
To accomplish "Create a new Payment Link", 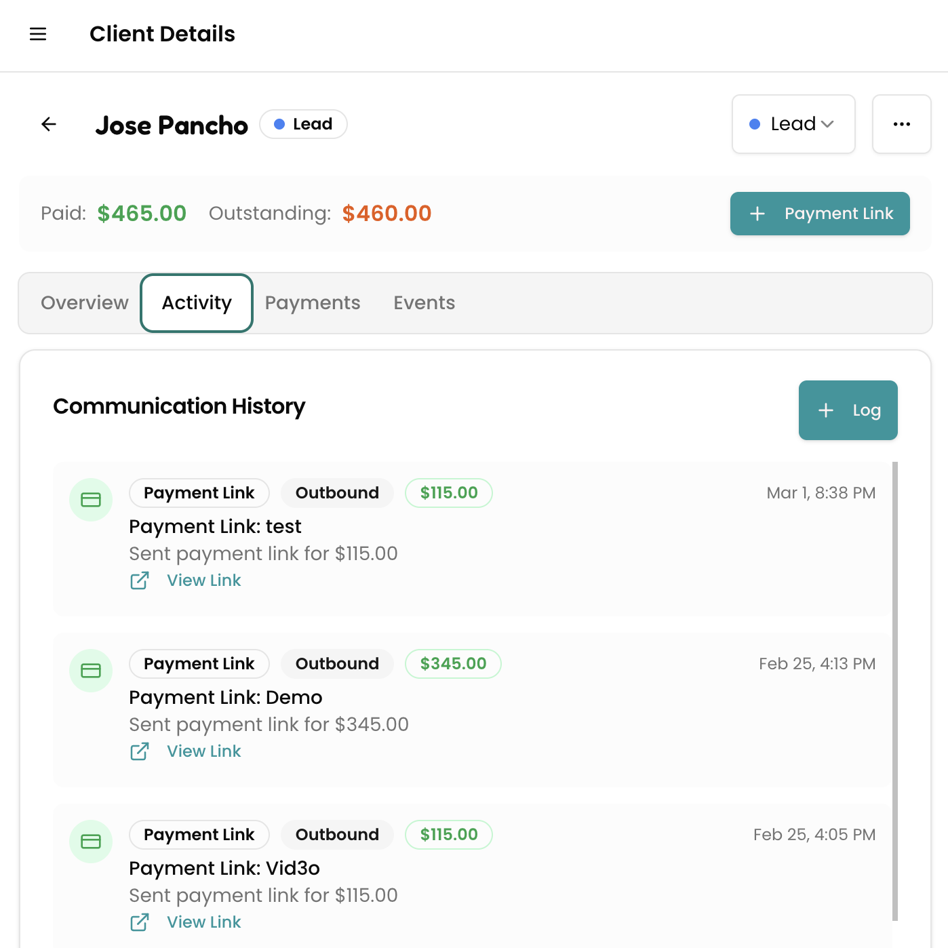I will coord(819,214).
